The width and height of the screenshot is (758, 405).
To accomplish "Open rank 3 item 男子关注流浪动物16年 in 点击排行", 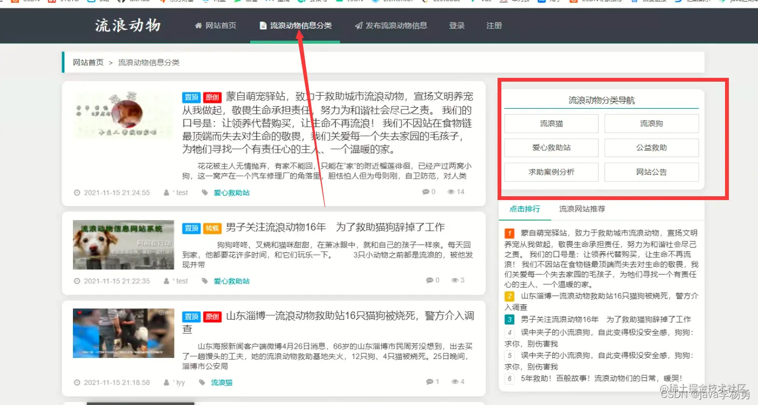I will 606,320.
